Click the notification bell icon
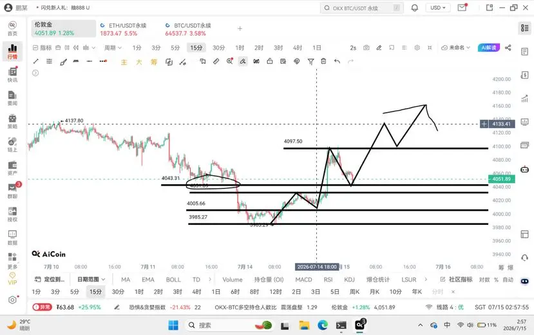The height and width of the screenshot is (335, 534). [414, 8]
